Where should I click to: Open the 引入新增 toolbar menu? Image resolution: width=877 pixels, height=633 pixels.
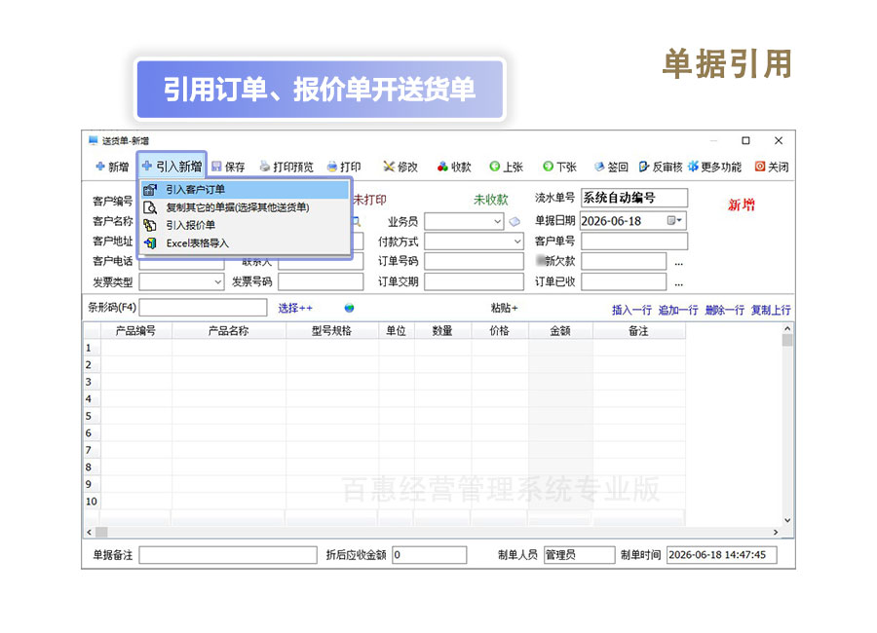172,167
